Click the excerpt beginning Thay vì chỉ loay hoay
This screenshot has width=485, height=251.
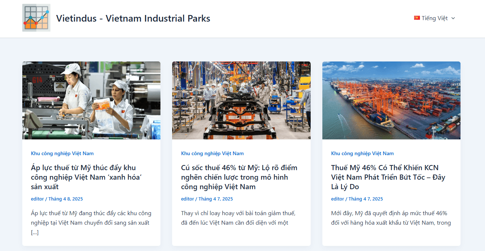[238, 218]
